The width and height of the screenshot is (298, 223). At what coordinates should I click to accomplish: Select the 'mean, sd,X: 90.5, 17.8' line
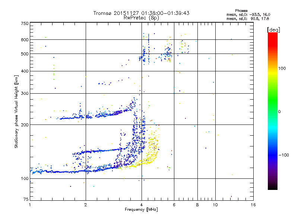[x=248, y=19]
